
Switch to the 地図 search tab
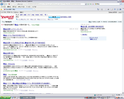coord(41,15)
